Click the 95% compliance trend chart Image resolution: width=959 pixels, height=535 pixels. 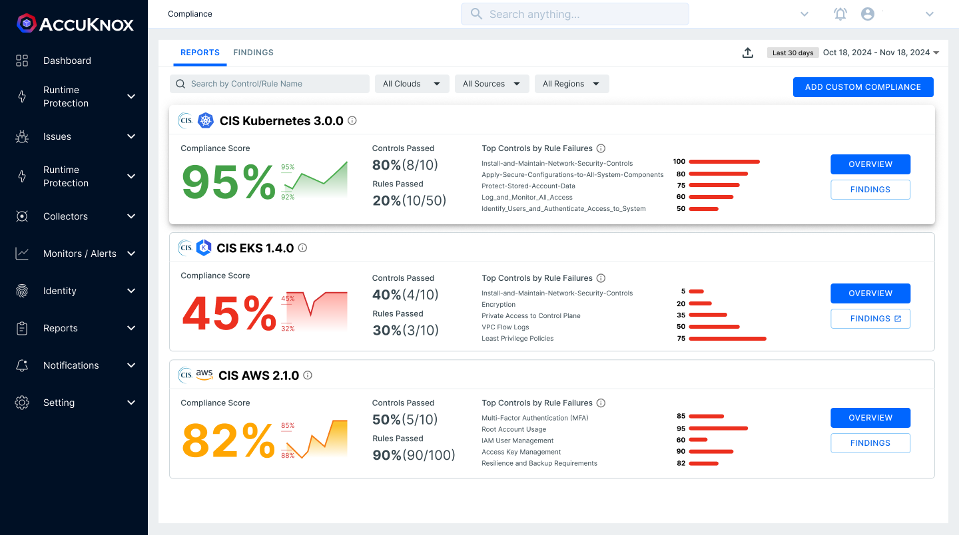coord(315,180)
